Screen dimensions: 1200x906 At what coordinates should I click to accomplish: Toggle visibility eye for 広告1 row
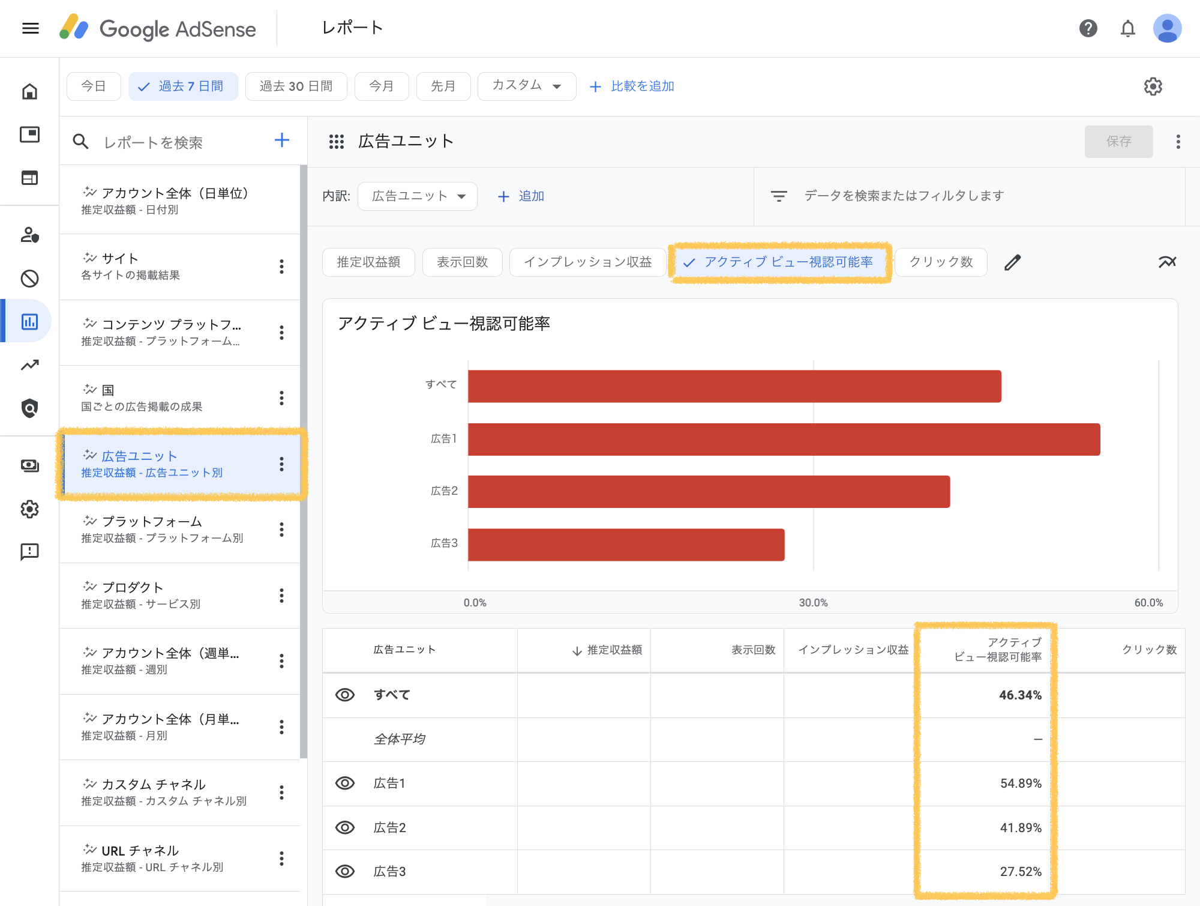pos(345,783)
